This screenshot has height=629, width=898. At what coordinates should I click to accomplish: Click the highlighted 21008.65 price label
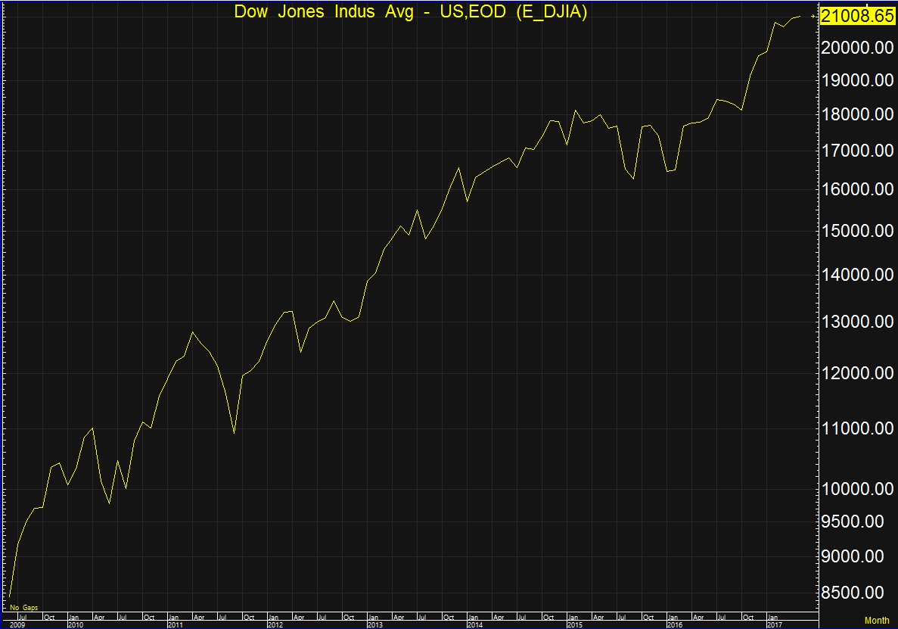(x=859, y=17)
